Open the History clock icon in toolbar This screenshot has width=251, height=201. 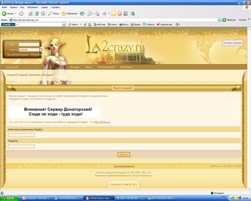(82, 14)
